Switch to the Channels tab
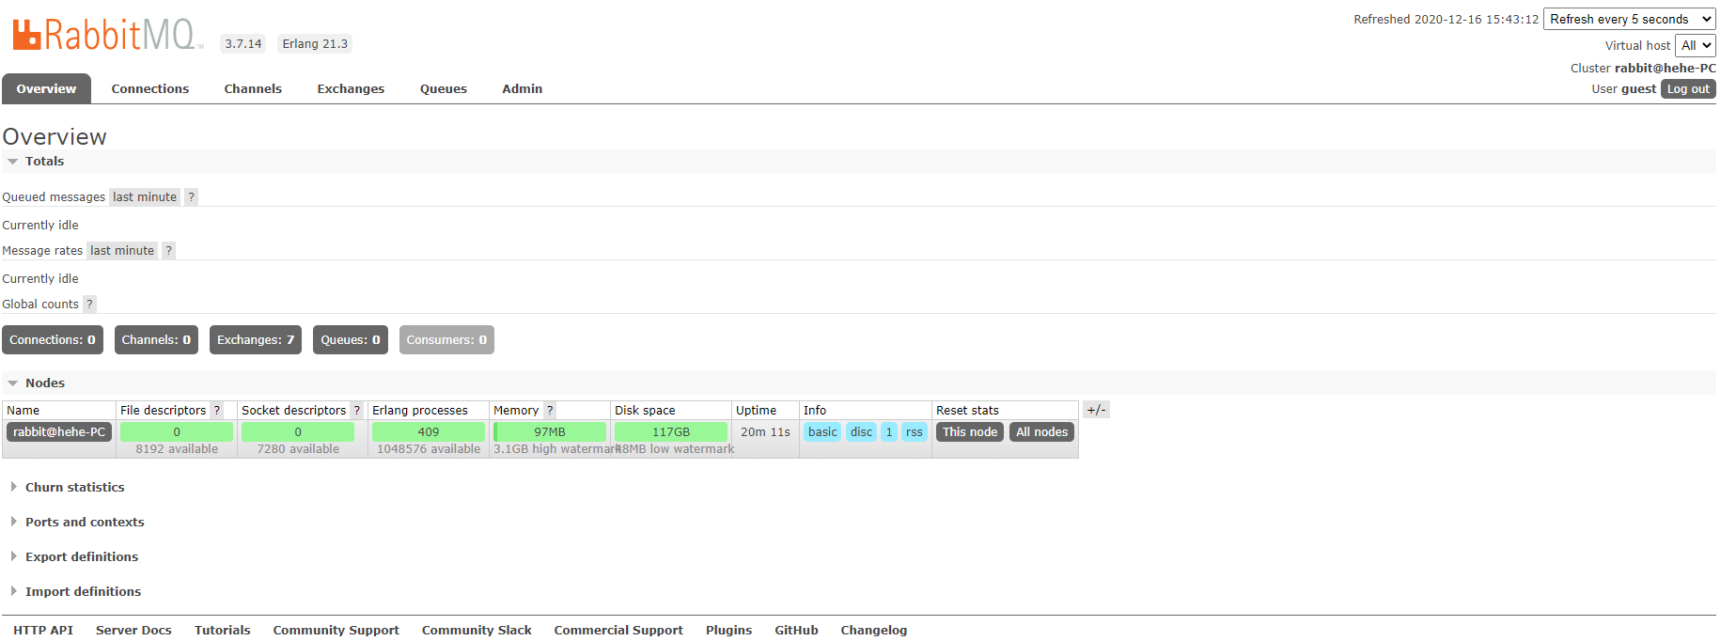This screenshot has height=641, width=1736. [x=253, y=88]
